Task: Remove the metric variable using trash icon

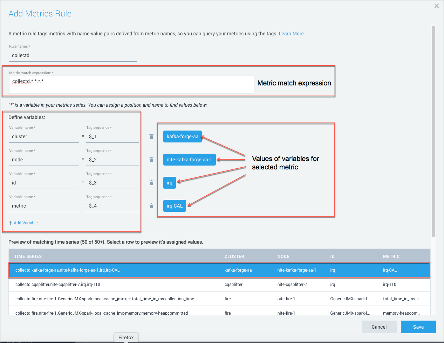Action: 151,206
